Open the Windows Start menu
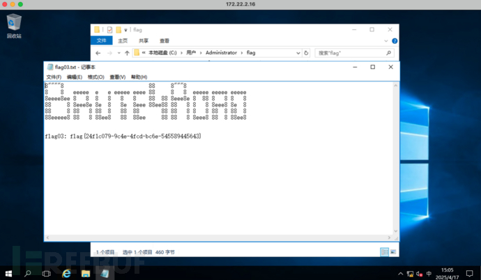This screenshot has height=280, width=481. 8,273
